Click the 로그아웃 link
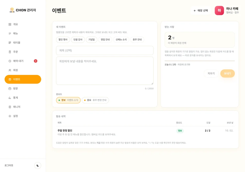Screen dimensions: 245x172 pyautogui.click(x=9, y=165)
